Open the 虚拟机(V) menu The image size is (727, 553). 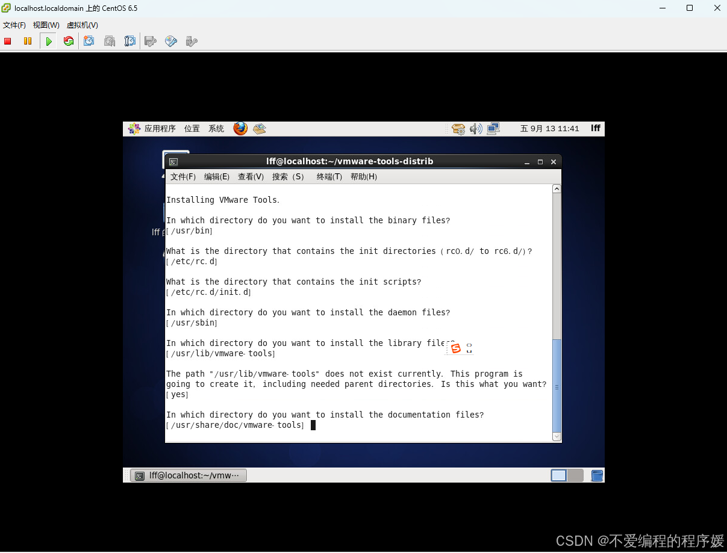tap(83, 25)
